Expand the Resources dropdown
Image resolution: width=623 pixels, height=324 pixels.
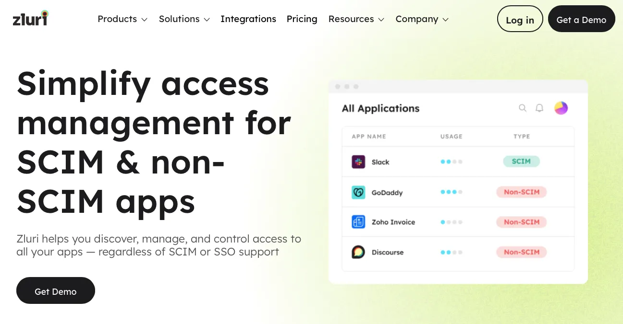pyautogui.click(x=356, y=19)
